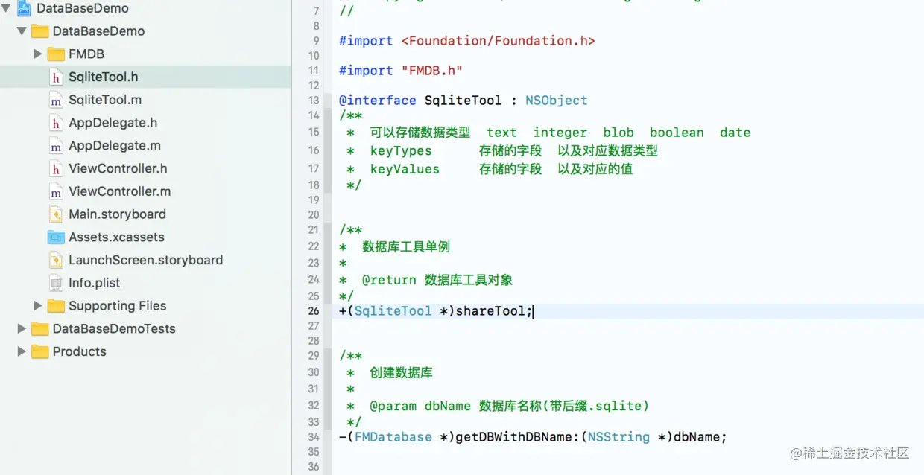The height and width of the screenshot is (475, 924).
Task: Click the Info.plist file icon
Action: (56, 283)
